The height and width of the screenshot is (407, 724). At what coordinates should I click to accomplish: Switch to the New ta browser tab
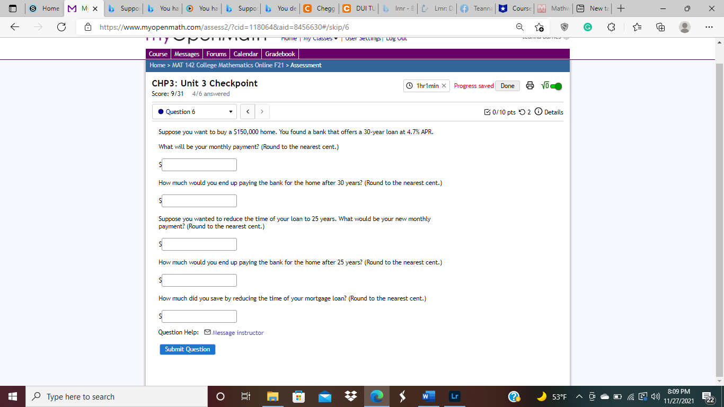tap(594, 8)
